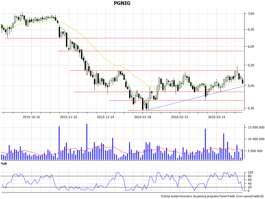Click the 2016-01-18 date label
Screen dimensions: 265x199
coord(143,117)
